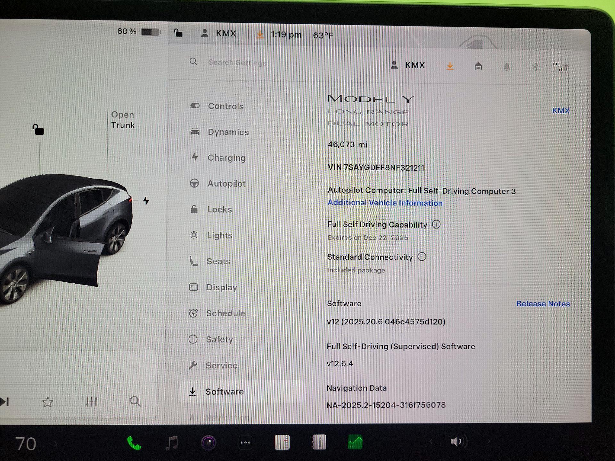Select the Autopilot settings icon

point(194,183)
